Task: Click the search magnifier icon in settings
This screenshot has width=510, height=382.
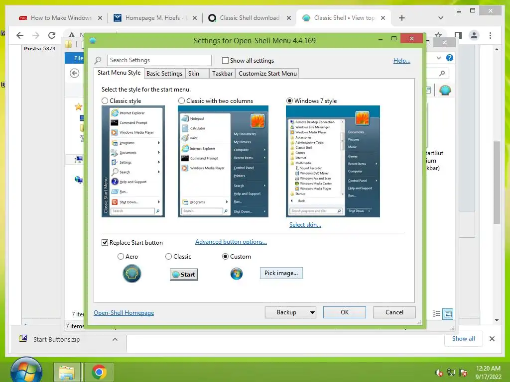Action: 98,60
